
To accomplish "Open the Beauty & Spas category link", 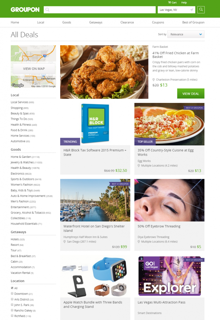I will (x=20, y=113).
